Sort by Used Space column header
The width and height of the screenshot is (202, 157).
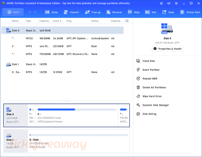click(58, 21)
